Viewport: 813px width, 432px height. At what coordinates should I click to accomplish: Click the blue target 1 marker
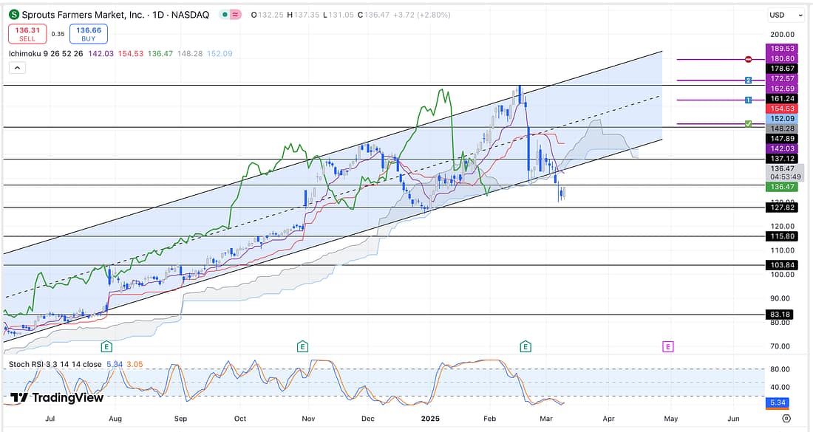point(748,100)
